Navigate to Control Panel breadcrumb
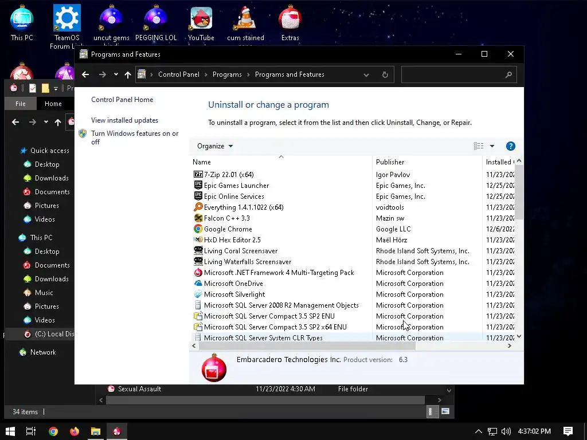 point(179,74)
